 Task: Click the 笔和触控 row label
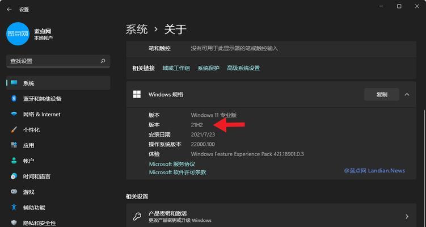(159, 48)
